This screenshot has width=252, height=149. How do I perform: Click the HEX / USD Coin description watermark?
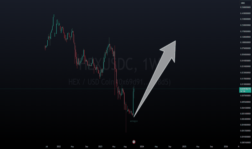[x=120, y=82]
